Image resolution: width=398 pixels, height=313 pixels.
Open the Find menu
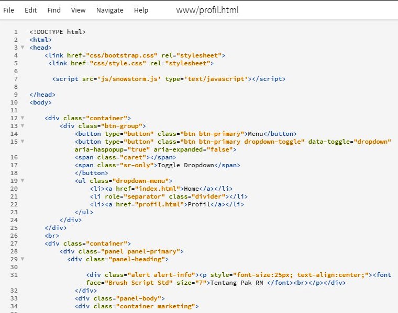(x=54, y=10)
